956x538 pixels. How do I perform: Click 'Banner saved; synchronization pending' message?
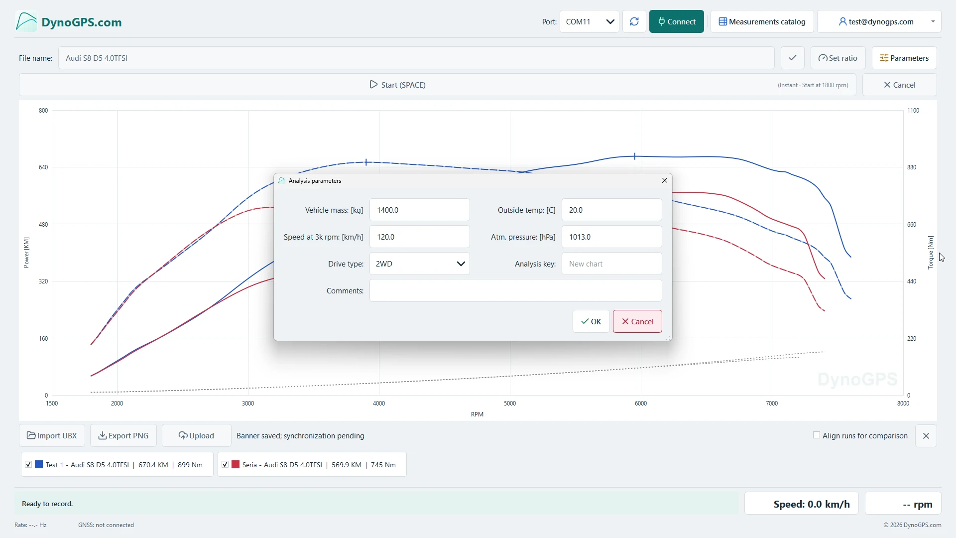[300, 436]
